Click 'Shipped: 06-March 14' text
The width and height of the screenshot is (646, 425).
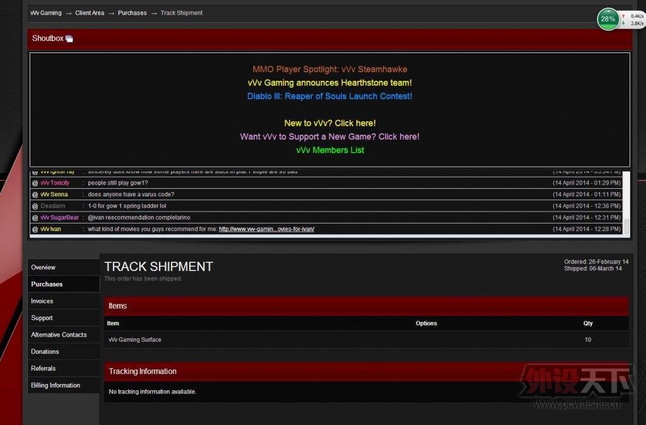593,269
